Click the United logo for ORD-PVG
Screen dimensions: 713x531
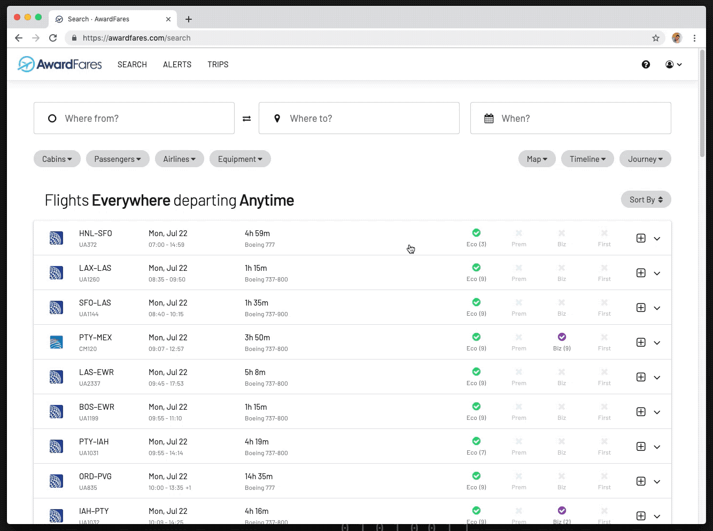pyautogui.click(x=56, y=481)
